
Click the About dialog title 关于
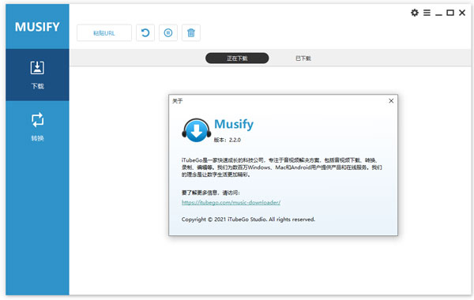click(178, 101)
